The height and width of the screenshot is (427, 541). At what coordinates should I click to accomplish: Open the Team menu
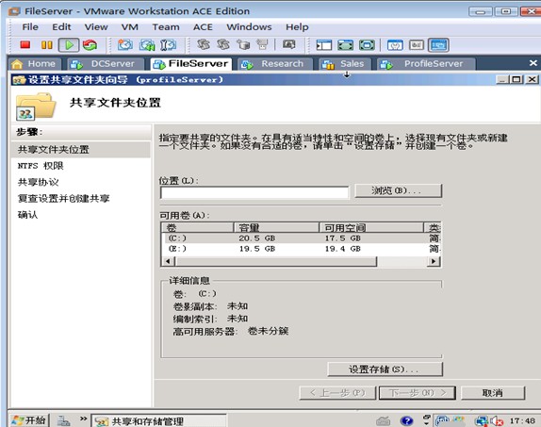coord(166,27)
